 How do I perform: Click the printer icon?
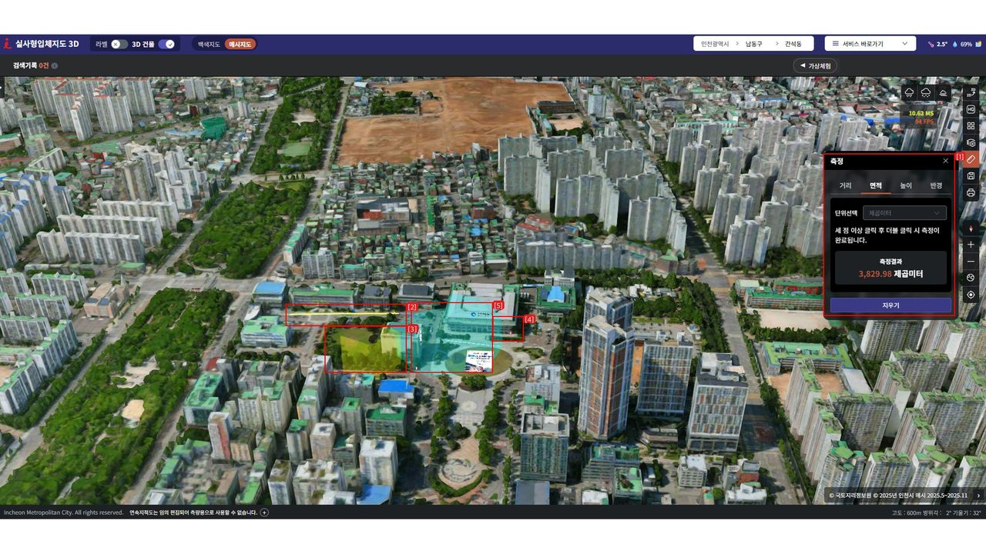pyautogui.click(x=971, y=192)
